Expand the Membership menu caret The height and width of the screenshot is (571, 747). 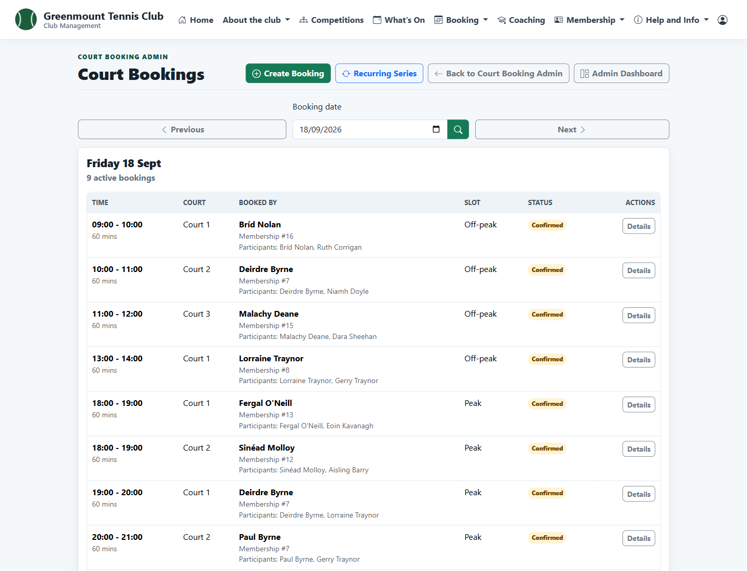(622, 20)
